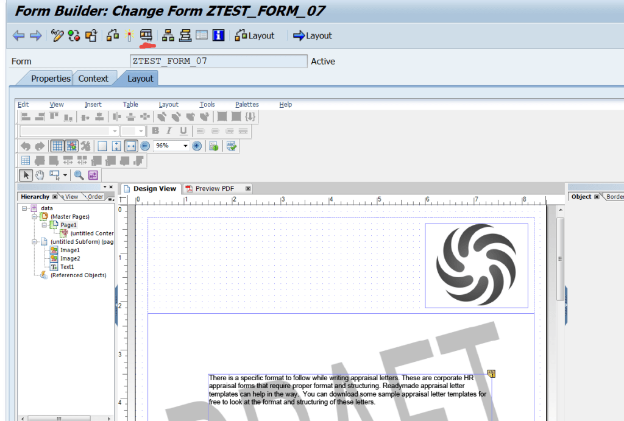Viewport: 624px width, 421px height.
Task: Click the Redo arrow icon
Action: [x=38, y=146]
